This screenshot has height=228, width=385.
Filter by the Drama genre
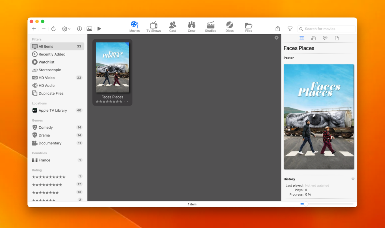(57, 135)
